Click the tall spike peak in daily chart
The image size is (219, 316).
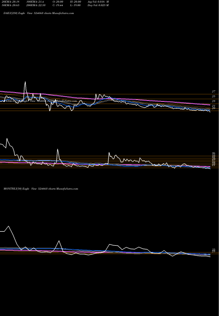(x=25, y=82)
